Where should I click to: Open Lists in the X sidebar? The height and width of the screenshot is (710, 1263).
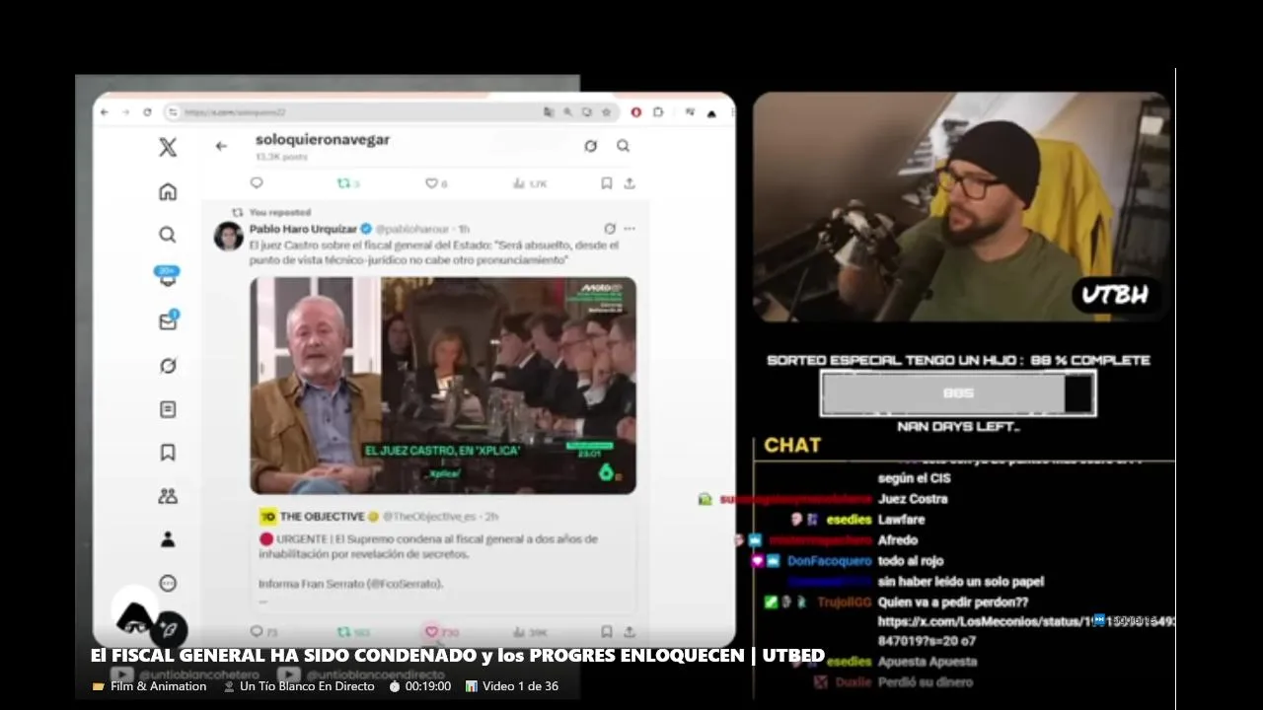168,409
